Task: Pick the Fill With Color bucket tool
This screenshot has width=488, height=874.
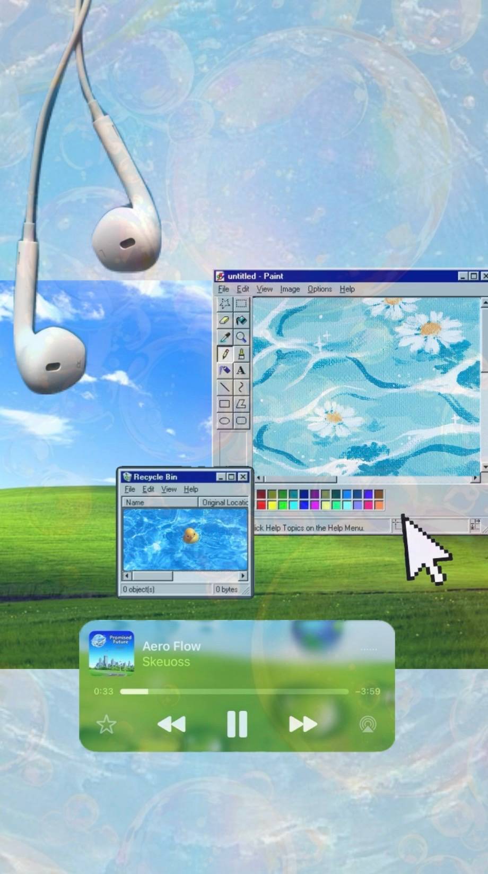Action: (x=241, y=320)
